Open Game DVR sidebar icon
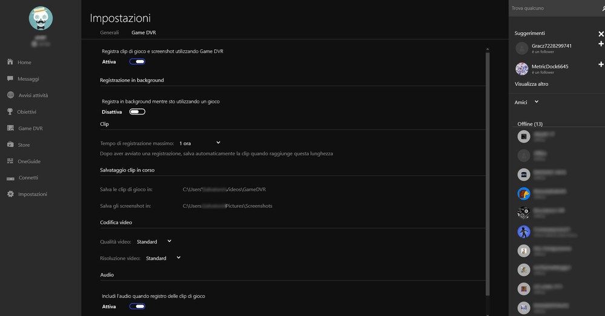 (10, 128)
